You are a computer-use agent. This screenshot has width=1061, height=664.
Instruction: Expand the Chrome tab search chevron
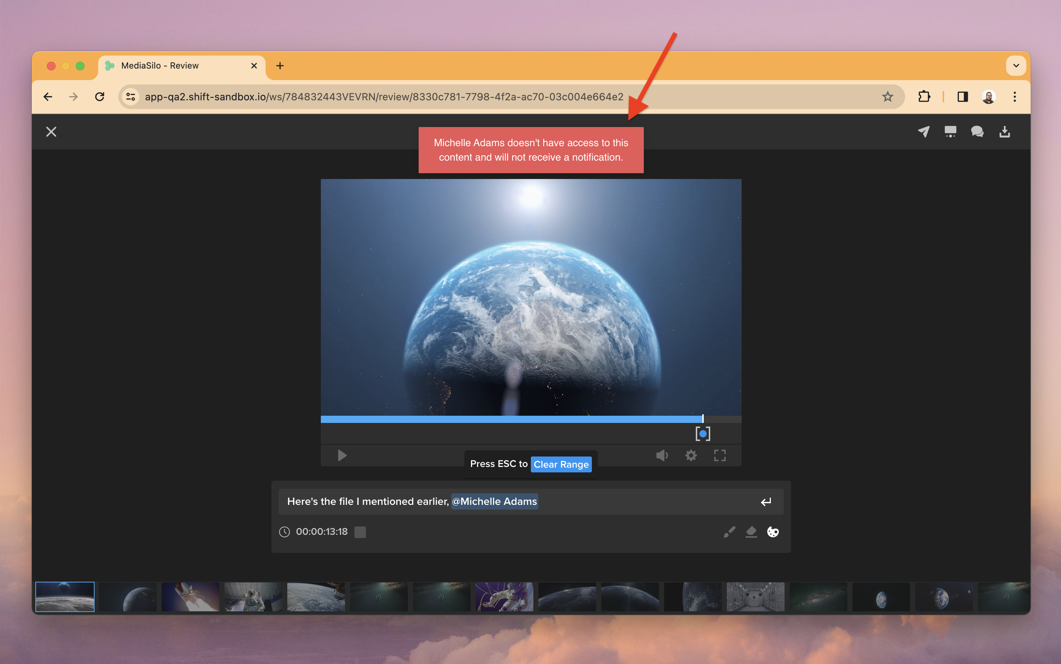click(x=1016, y=66)
